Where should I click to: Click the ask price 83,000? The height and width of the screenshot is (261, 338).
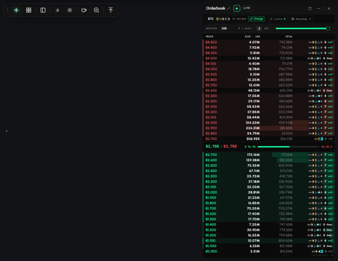tap(211, 123)
